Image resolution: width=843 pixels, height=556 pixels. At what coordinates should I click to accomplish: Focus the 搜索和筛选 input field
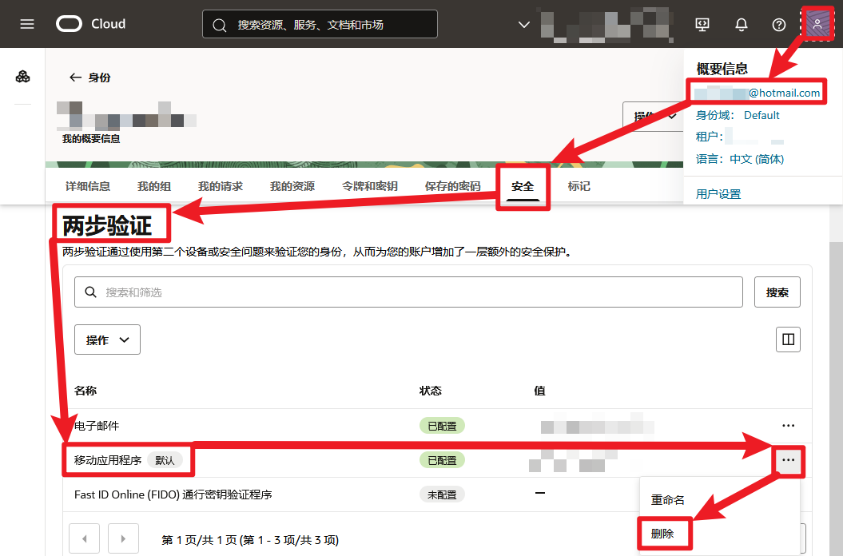(408, 292)
